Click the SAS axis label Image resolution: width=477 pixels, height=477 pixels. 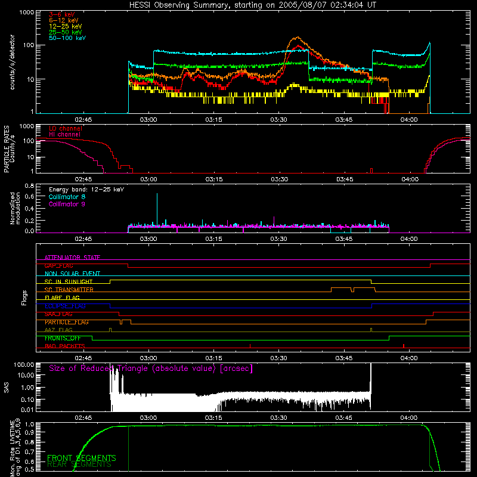[x=7, y=388]
